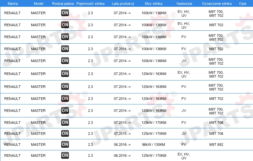Click the Marka column header

click(13, 4)
